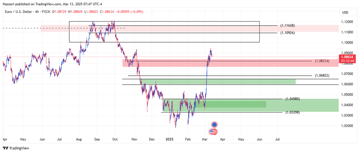Click the USD currency label box
Viewport: 360px width, 153px height.
(x=346, y=12)
